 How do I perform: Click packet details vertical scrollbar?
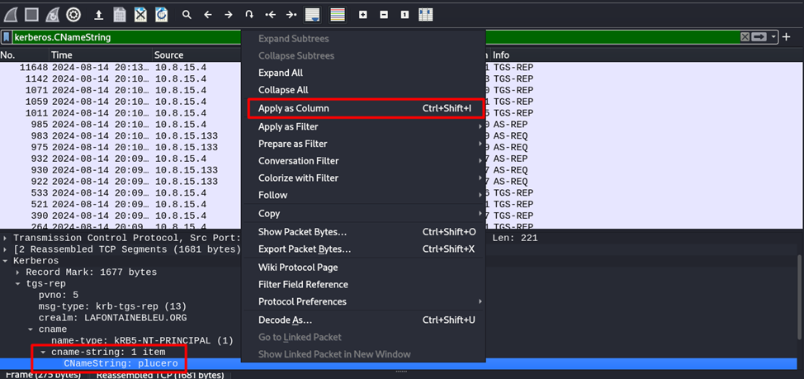[x=799, y=297]
